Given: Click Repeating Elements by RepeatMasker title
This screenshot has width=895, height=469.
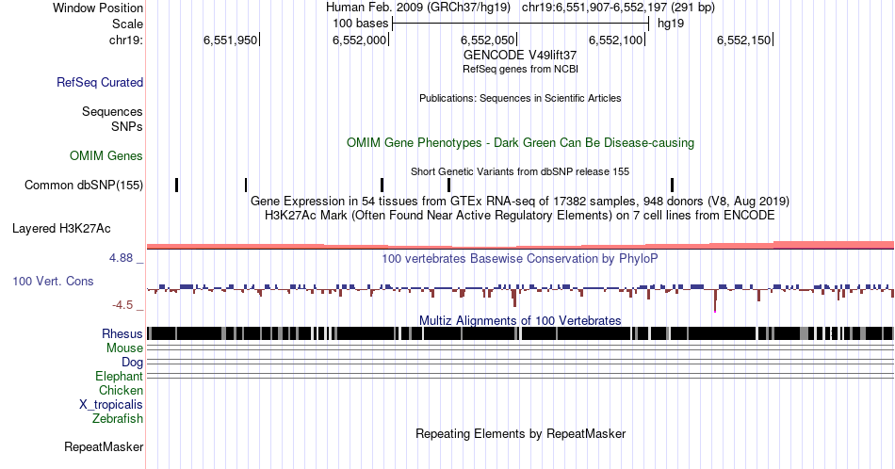Looking at the screenshot, I should click(520, 433).
